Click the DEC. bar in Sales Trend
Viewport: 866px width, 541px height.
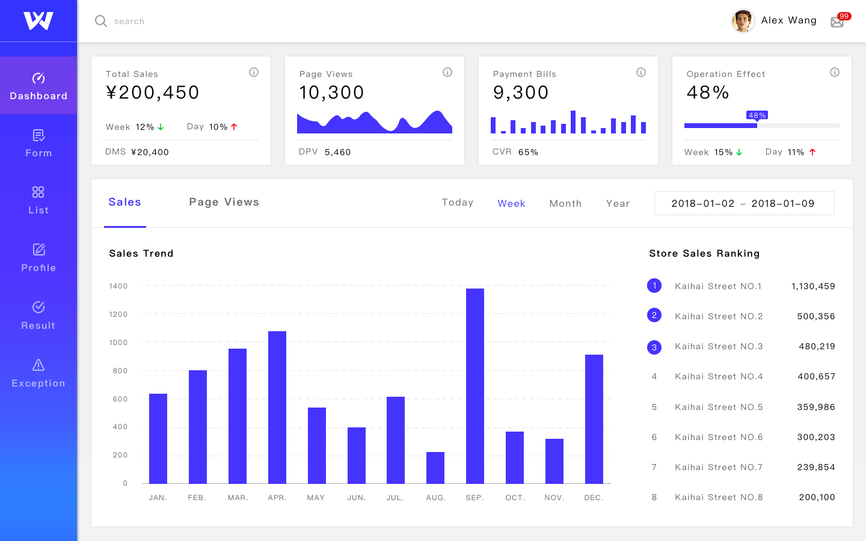point(594,419)
